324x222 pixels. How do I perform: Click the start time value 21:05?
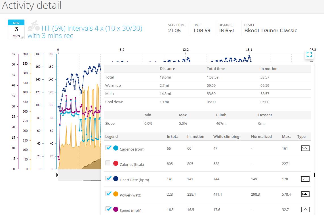[x=174, y=31]
